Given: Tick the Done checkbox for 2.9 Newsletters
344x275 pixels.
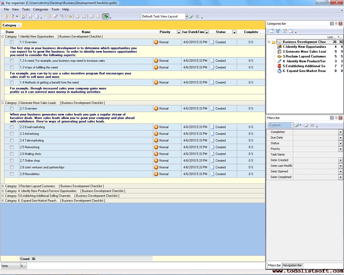Looking at the screenshot, I should coord(12,174).
